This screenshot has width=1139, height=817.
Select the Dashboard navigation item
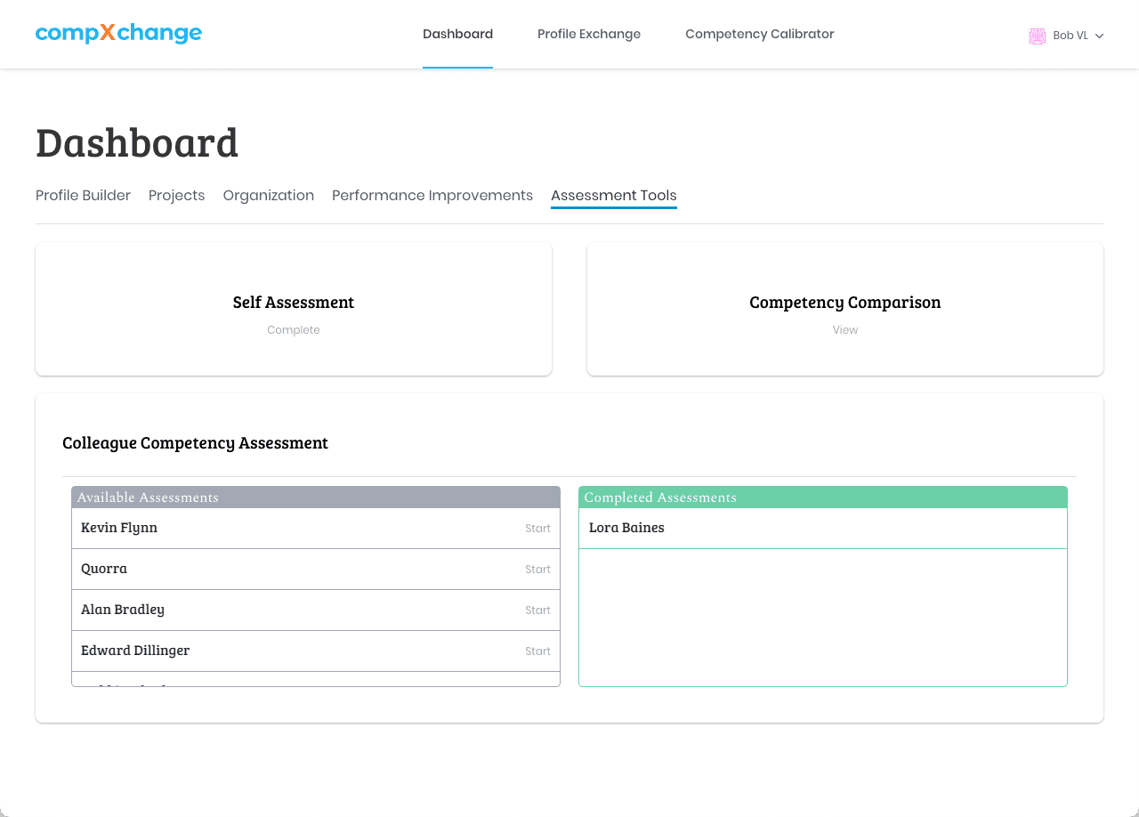pyautogui.click(x=457, y=34)
